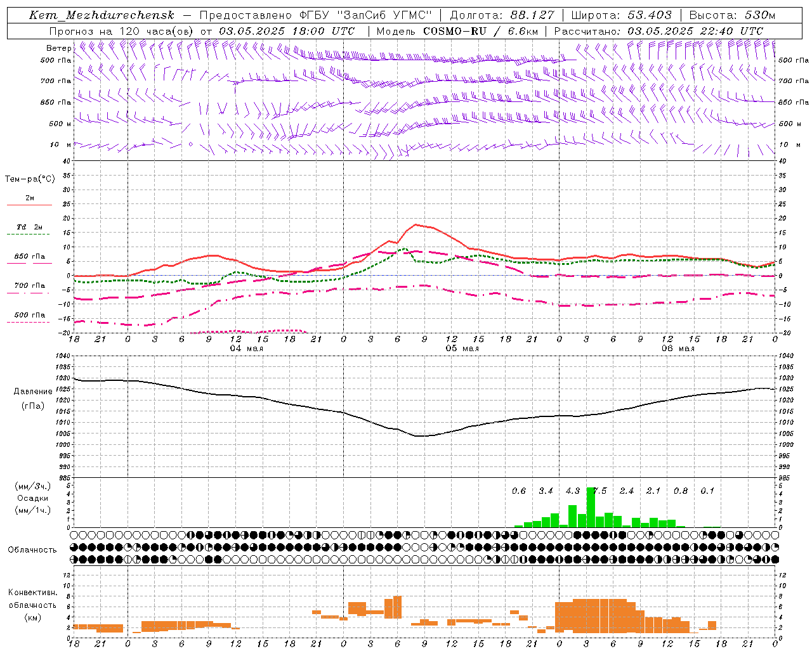This screenshot has width=812, height=649.
Task: Click the lowest point of the pressure curve
Action: 420,436
